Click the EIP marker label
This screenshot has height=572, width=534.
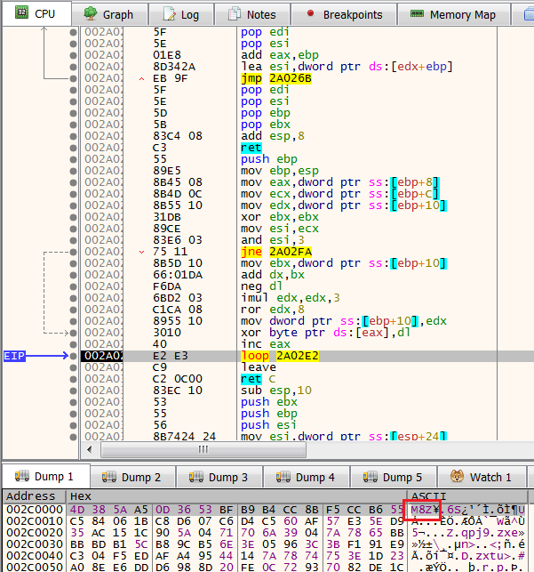(14, 356)
